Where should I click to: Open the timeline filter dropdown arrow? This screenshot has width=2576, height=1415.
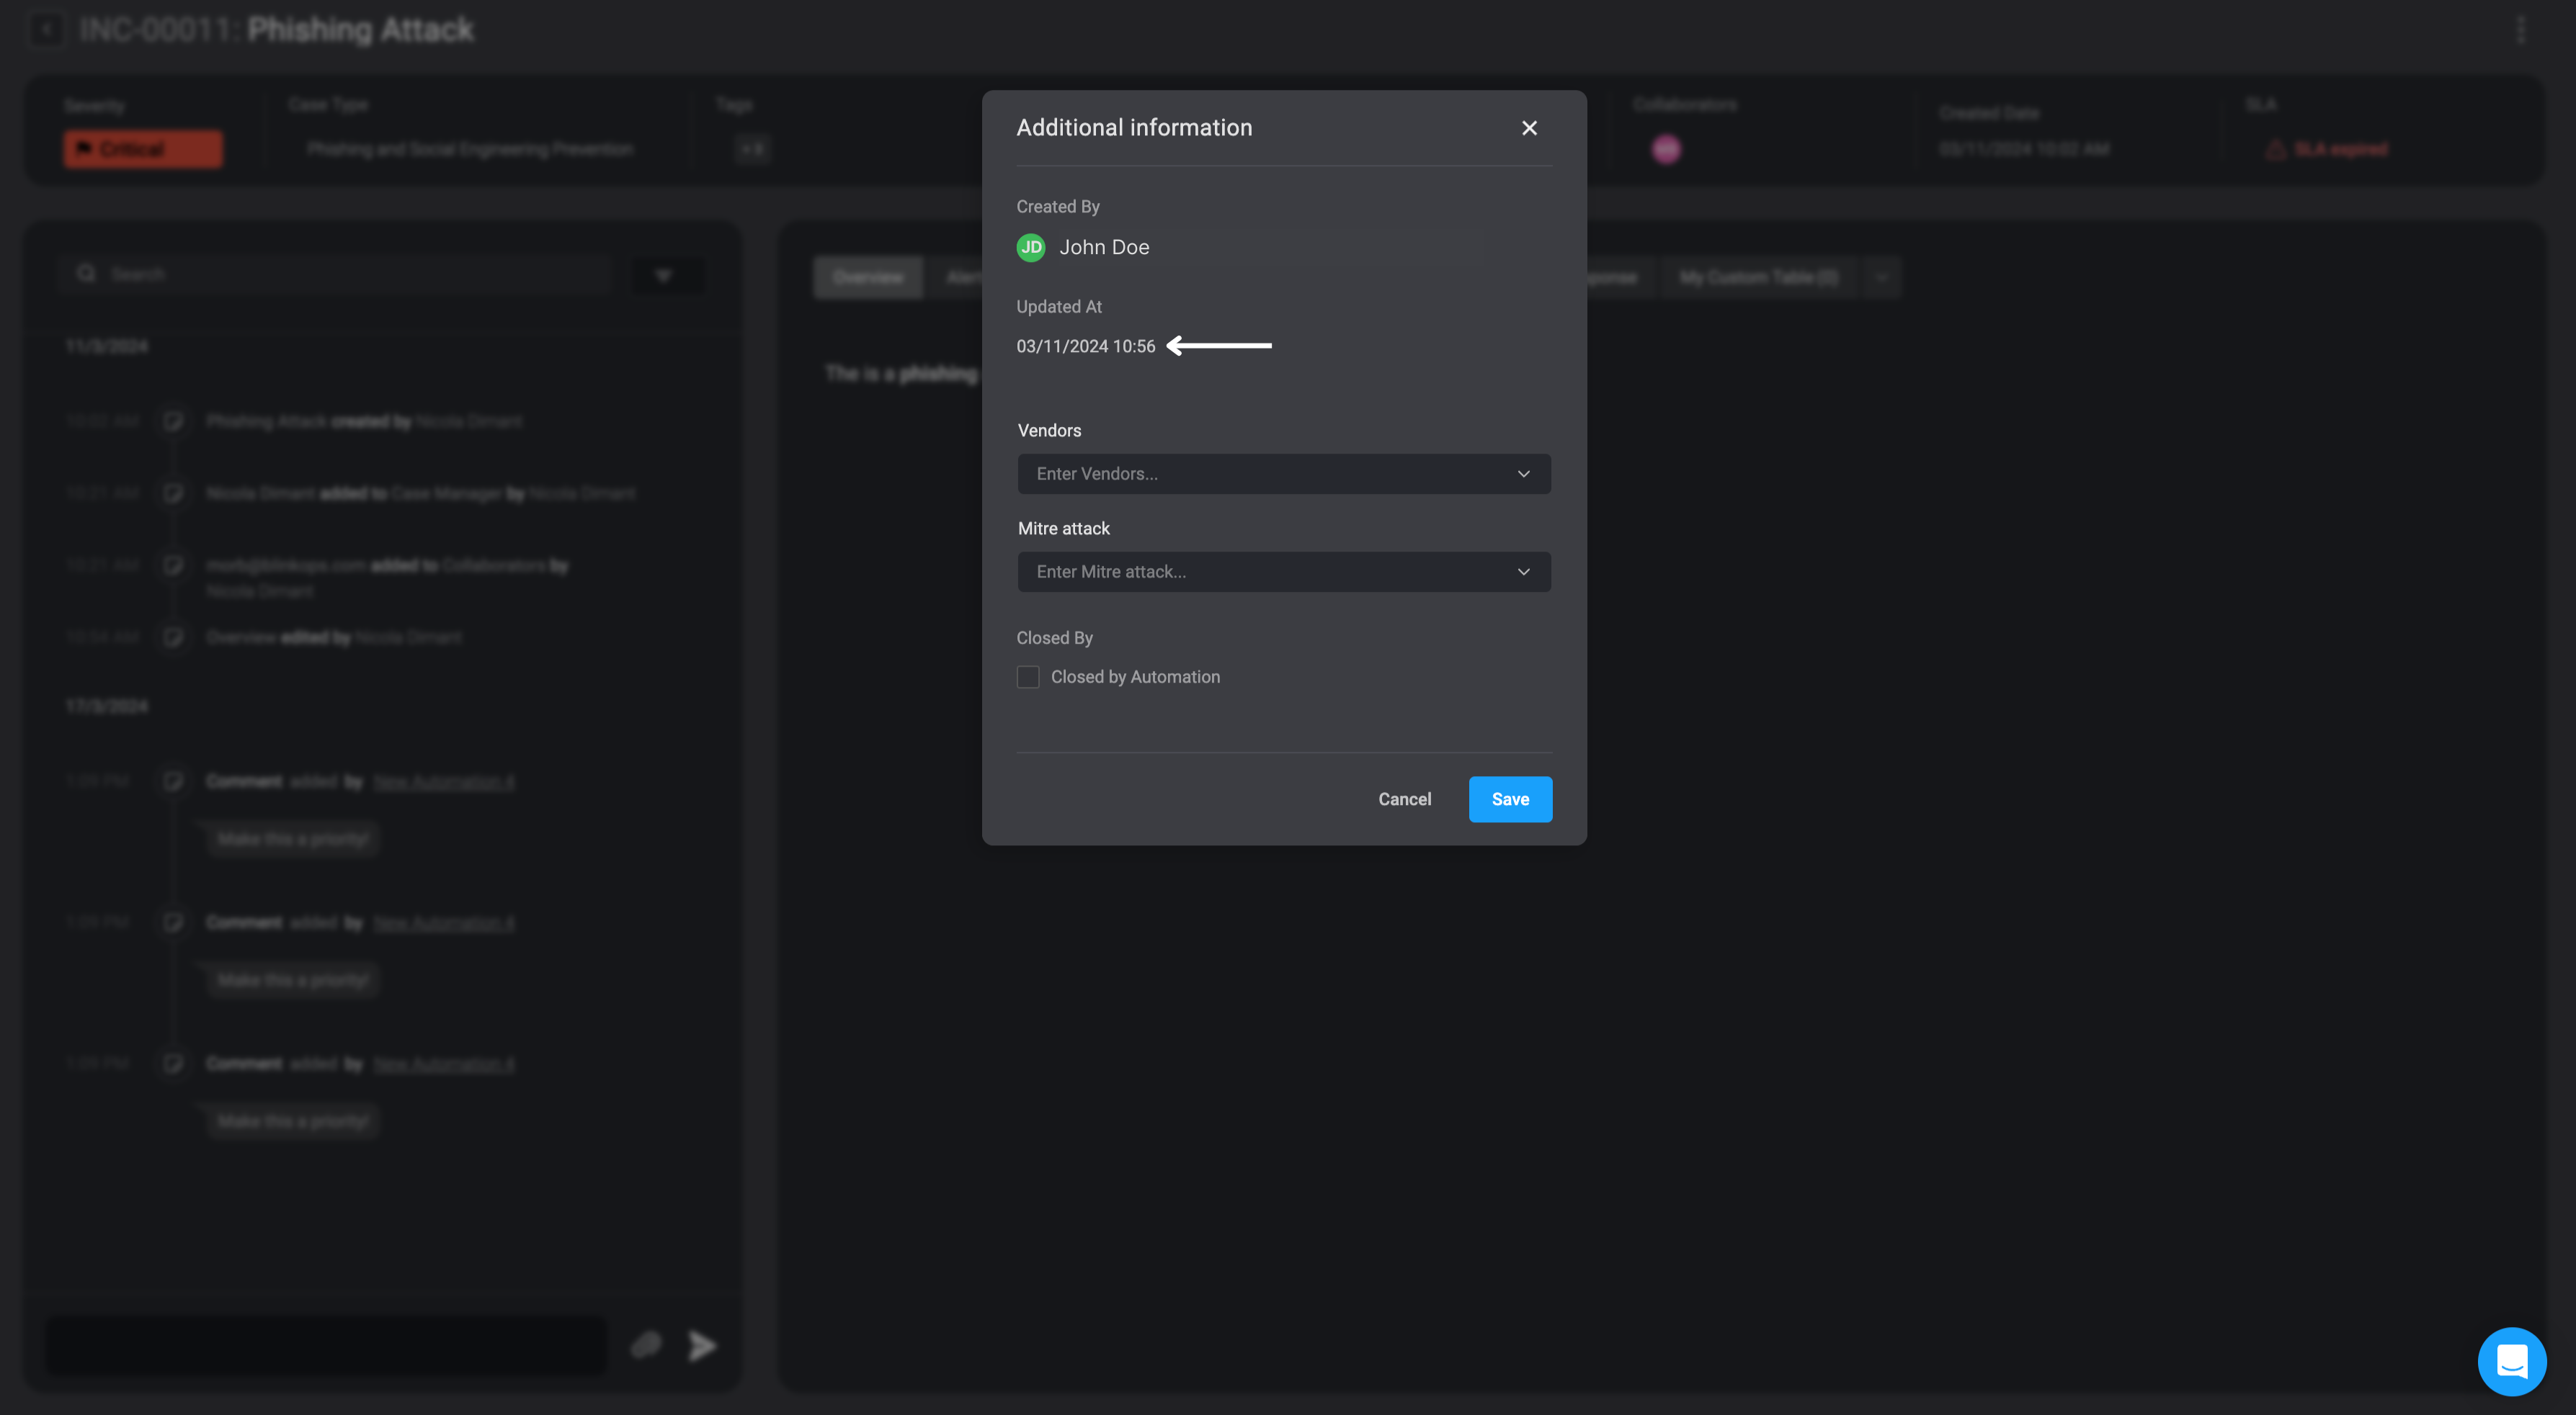(664, 276)
